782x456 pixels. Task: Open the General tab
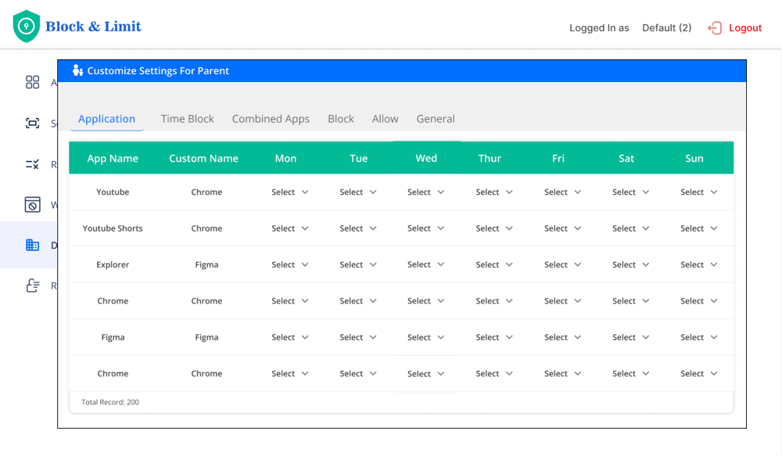pos(436,119)
